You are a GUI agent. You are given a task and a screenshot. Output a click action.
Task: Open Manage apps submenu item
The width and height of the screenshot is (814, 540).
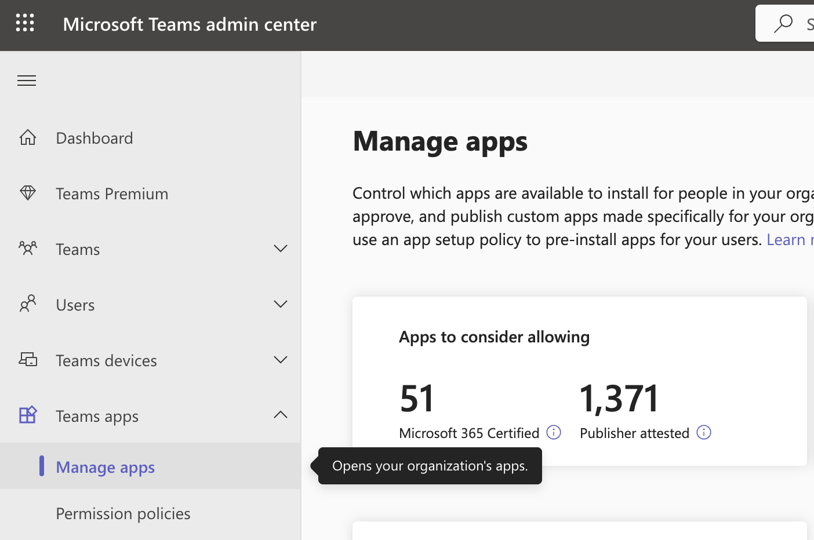[x=150, y=466]
